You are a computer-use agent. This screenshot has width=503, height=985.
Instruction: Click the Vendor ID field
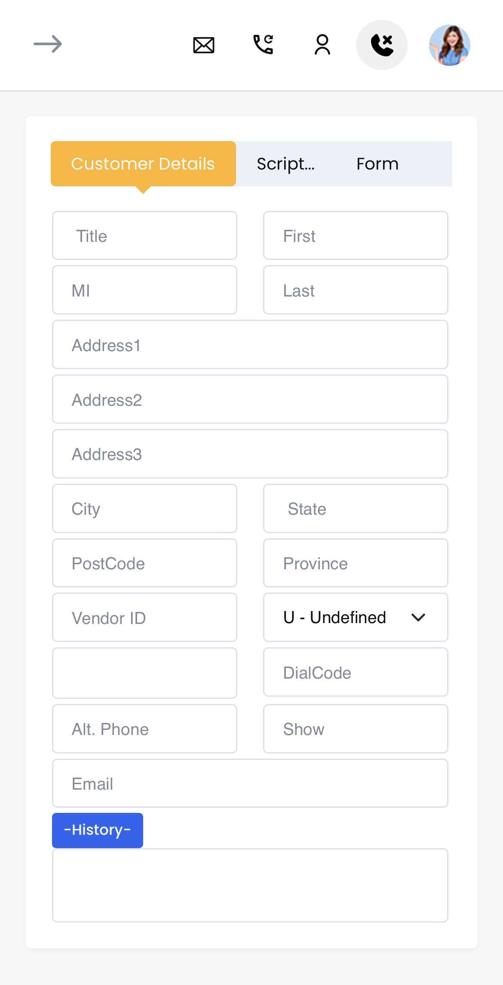tap(144, 618)
